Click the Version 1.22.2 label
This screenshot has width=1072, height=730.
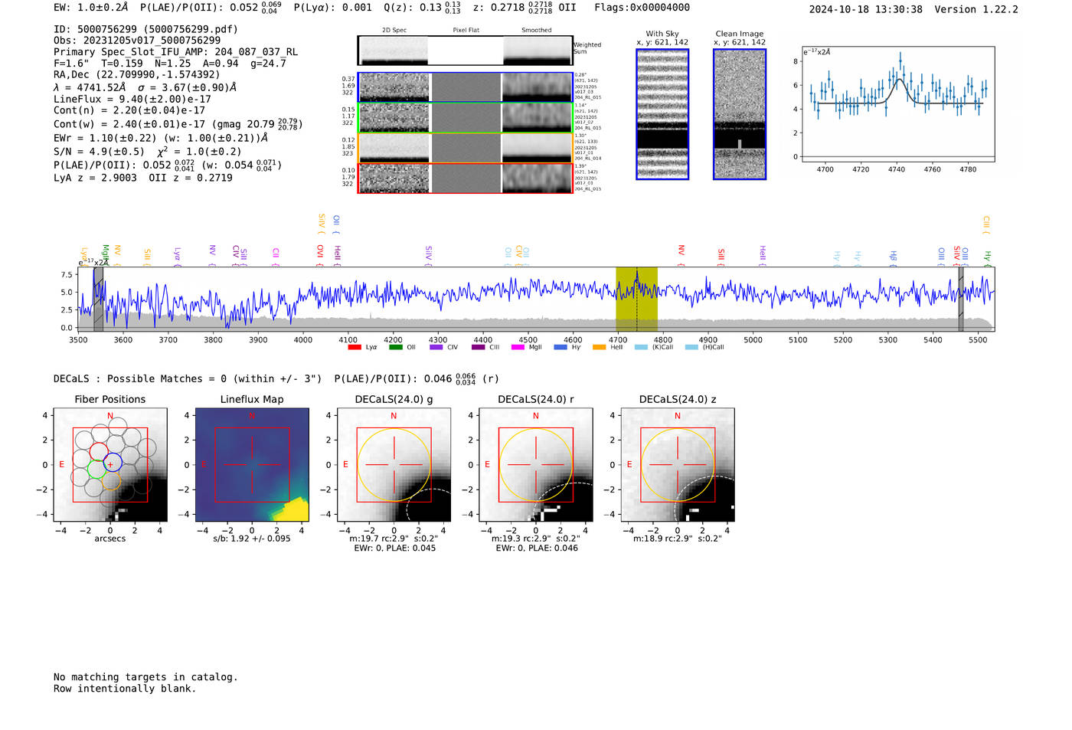[976, 9]
